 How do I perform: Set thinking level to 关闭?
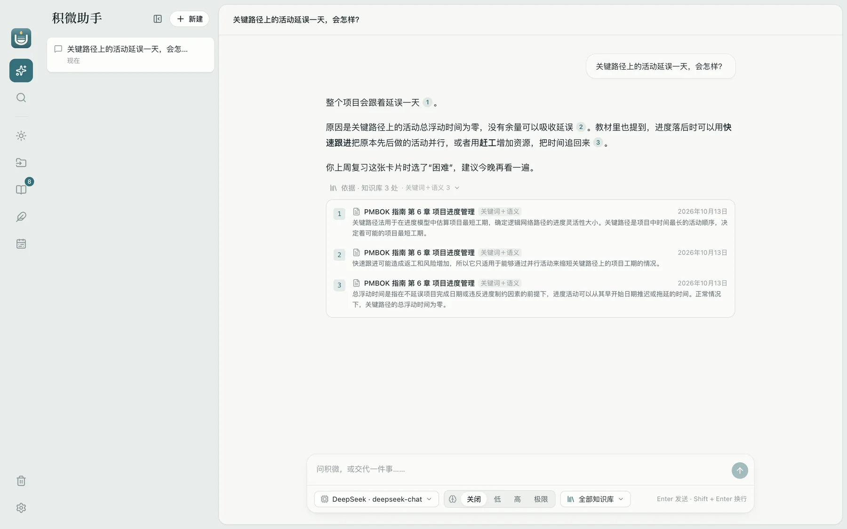[x=474, y=499]
